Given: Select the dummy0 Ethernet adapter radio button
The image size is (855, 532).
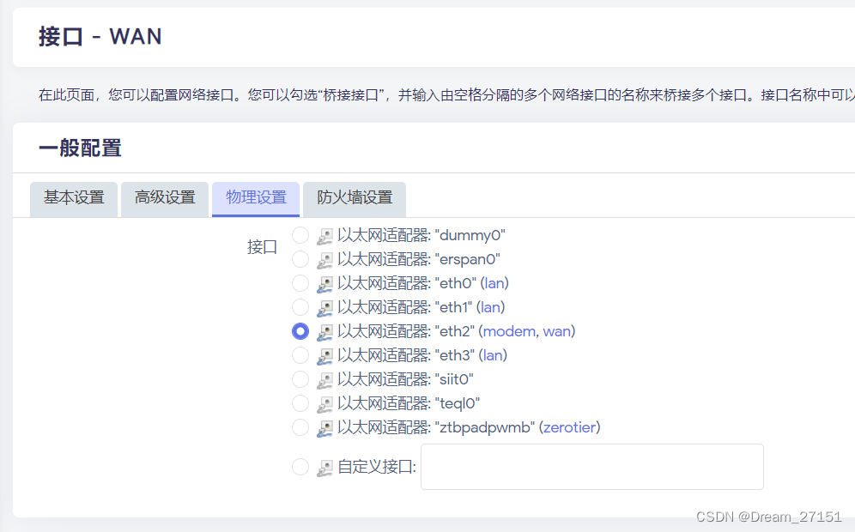Looking at the screenshot, I should 300,235.
